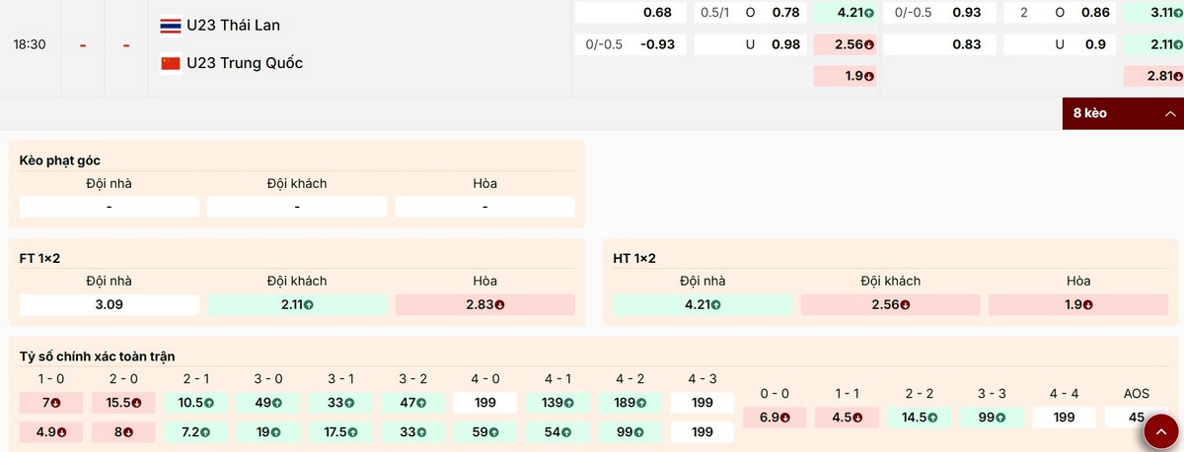Open U23 Thái Lan team name

[x=232, y=26]
